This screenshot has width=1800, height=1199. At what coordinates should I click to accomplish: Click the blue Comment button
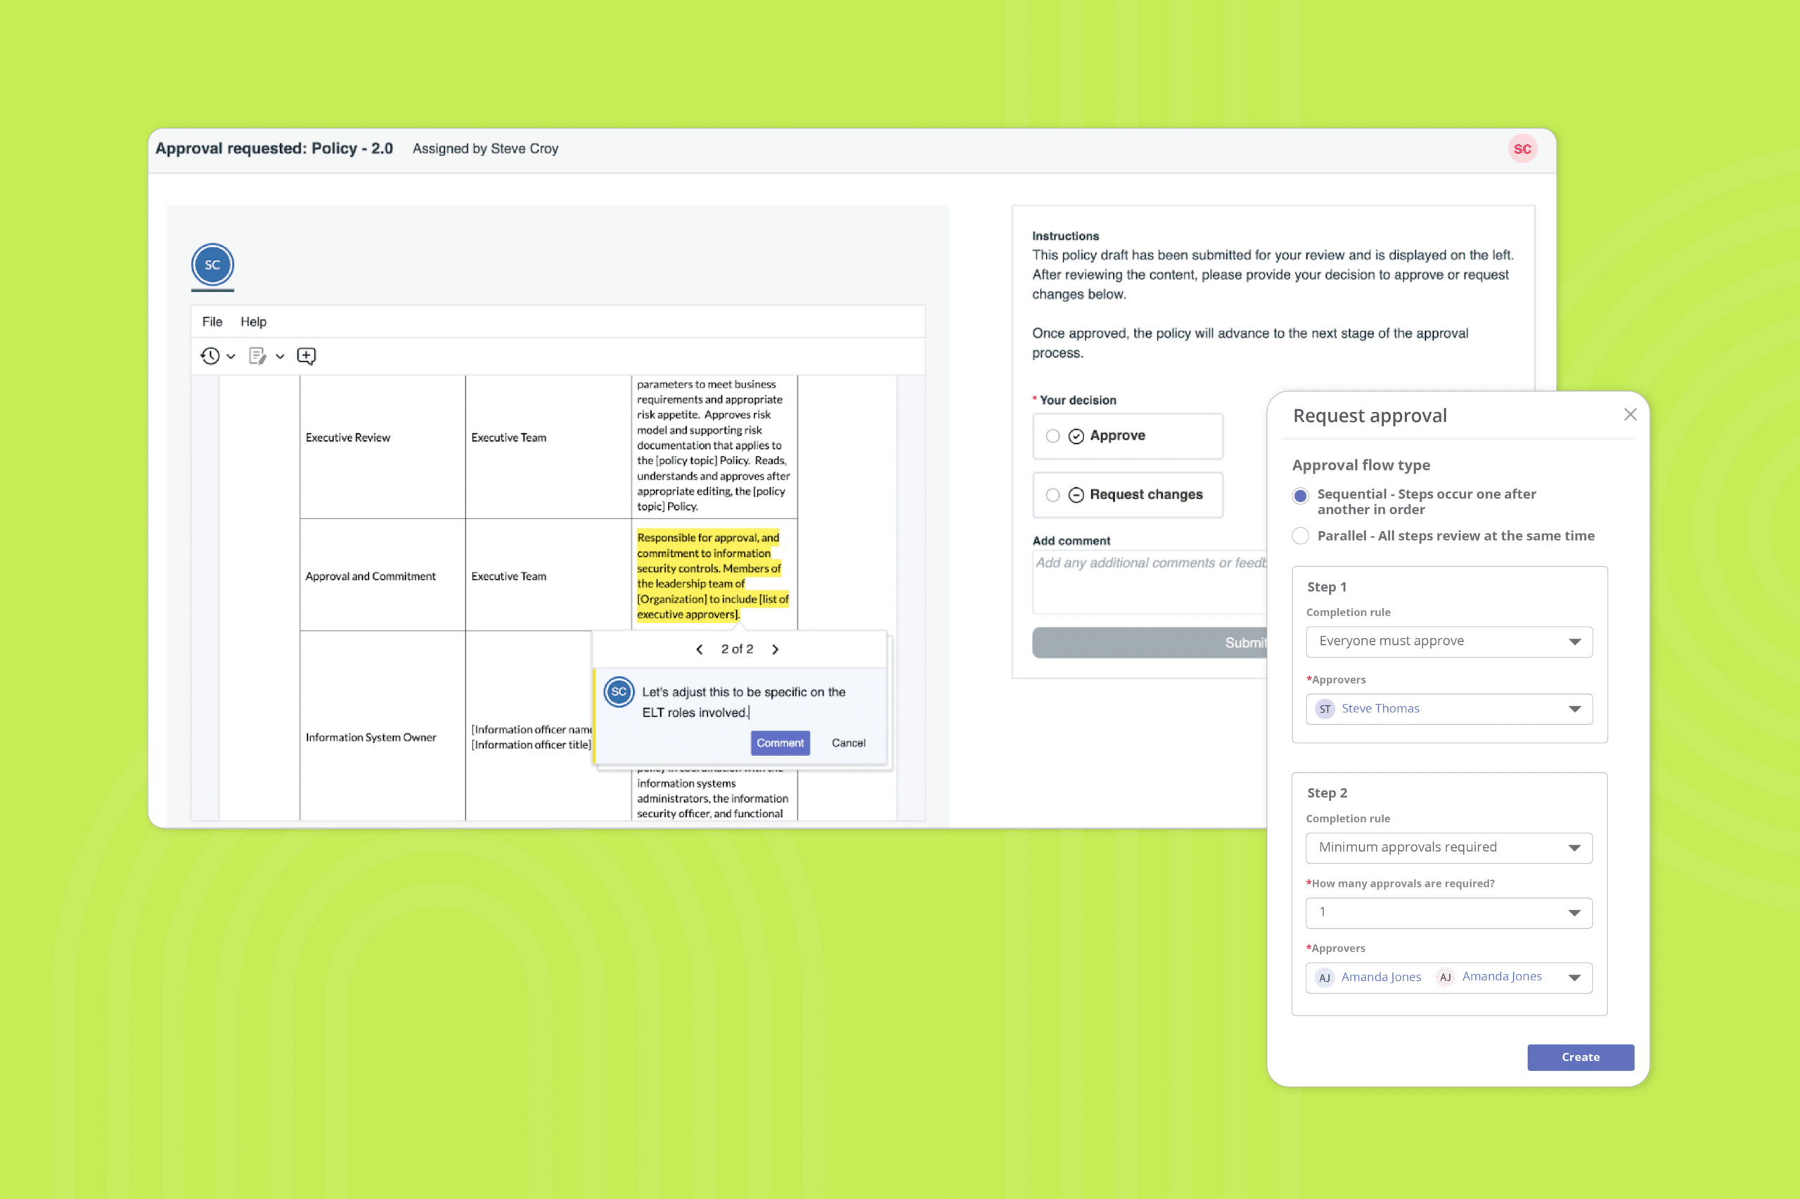[780, 743]
